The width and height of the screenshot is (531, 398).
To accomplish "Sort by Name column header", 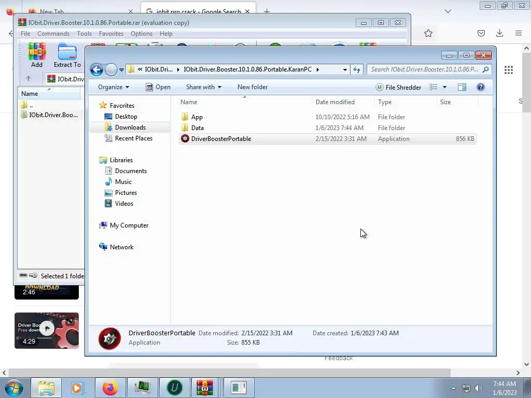I will (245, 102).
